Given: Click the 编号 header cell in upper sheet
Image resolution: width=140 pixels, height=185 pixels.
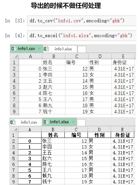Looking at the screenshot, I should coord(77,62).
